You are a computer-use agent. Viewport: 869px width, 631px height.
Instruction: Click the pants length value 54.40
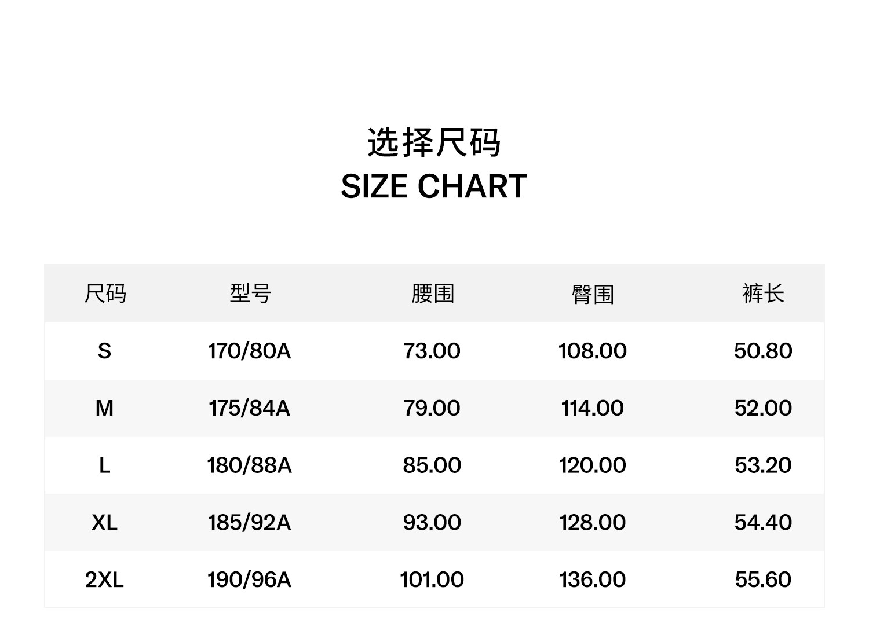(x=763, y=523)
